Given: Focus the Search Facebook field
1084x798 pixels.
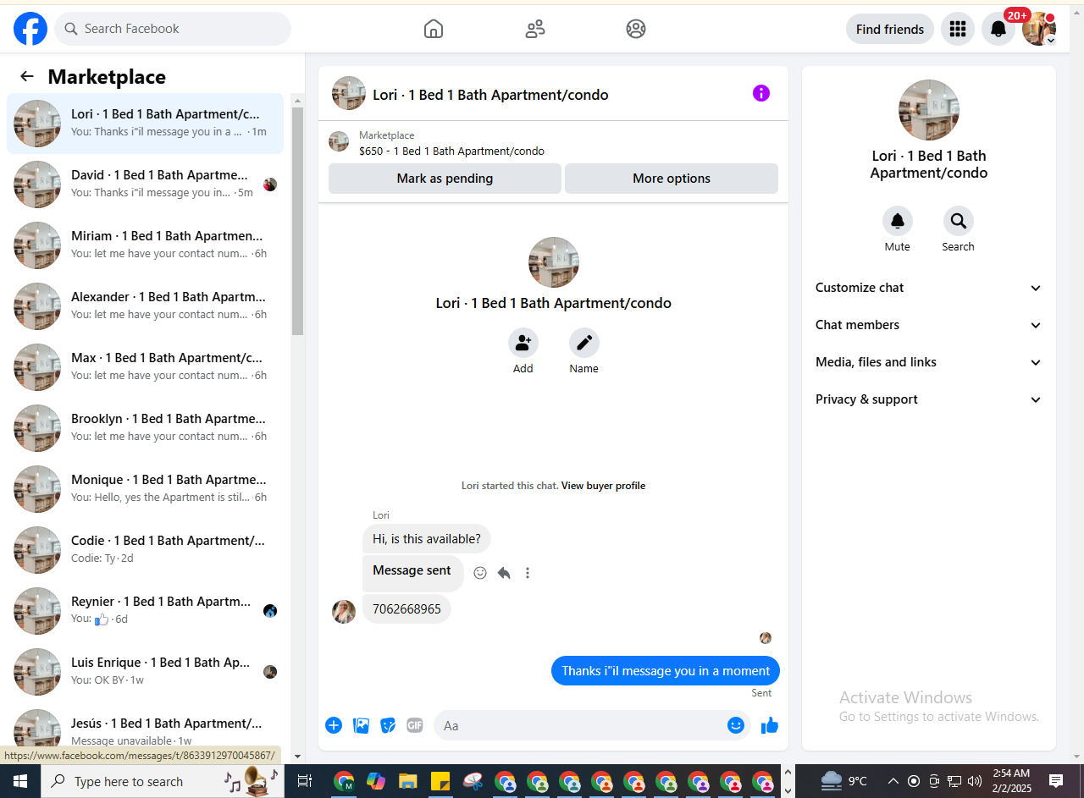Looking at the screenshot, I should tap(173, 29).
